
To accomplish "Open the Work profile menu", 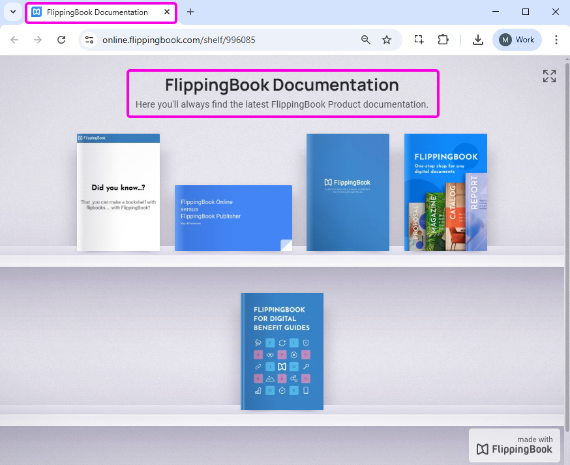I will [x=517, y=40].
